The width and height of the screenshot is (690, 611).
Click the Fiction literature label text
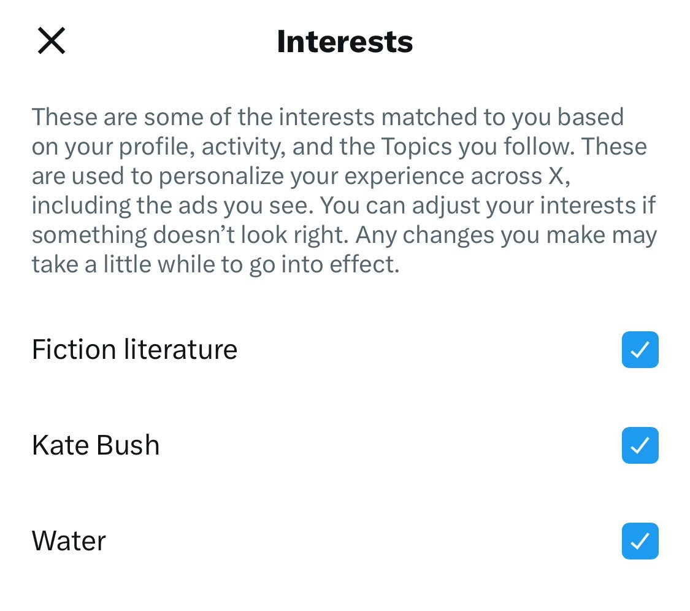(134, 350)
